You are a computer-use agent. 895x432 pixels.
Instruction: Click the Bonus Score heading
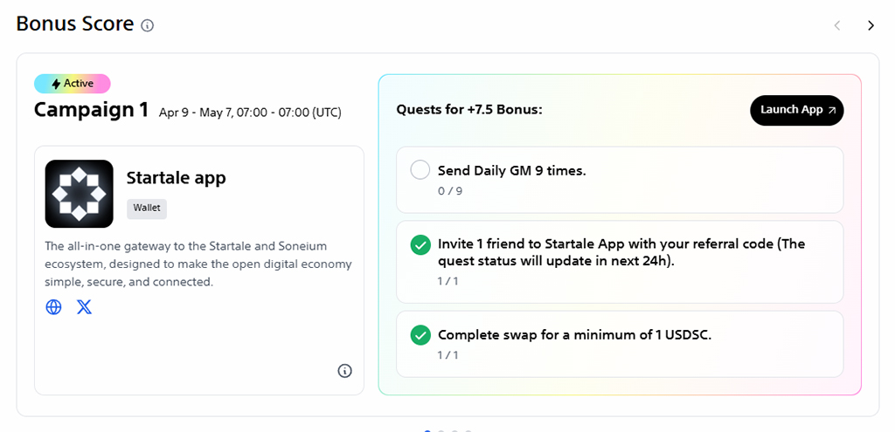pyautogui.click(x=75, y=24)
